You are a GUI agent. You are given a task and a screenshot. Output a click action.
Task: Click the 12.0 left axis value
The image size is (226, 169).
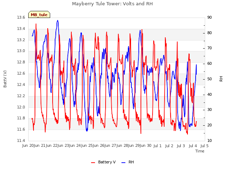(21, 107)
